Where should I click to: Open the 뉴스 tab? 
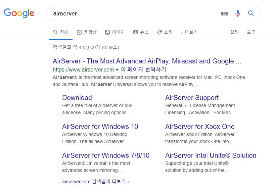[141, 32]
